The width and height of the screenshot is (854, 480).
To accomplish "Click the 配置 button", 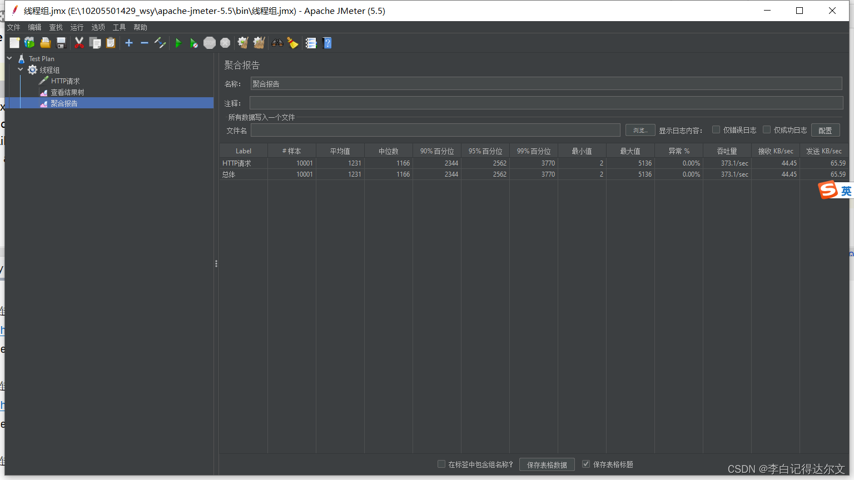I will point(825,130).
